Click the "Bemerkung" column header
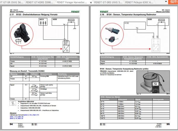The image size is (178, 131). point(68,74)
